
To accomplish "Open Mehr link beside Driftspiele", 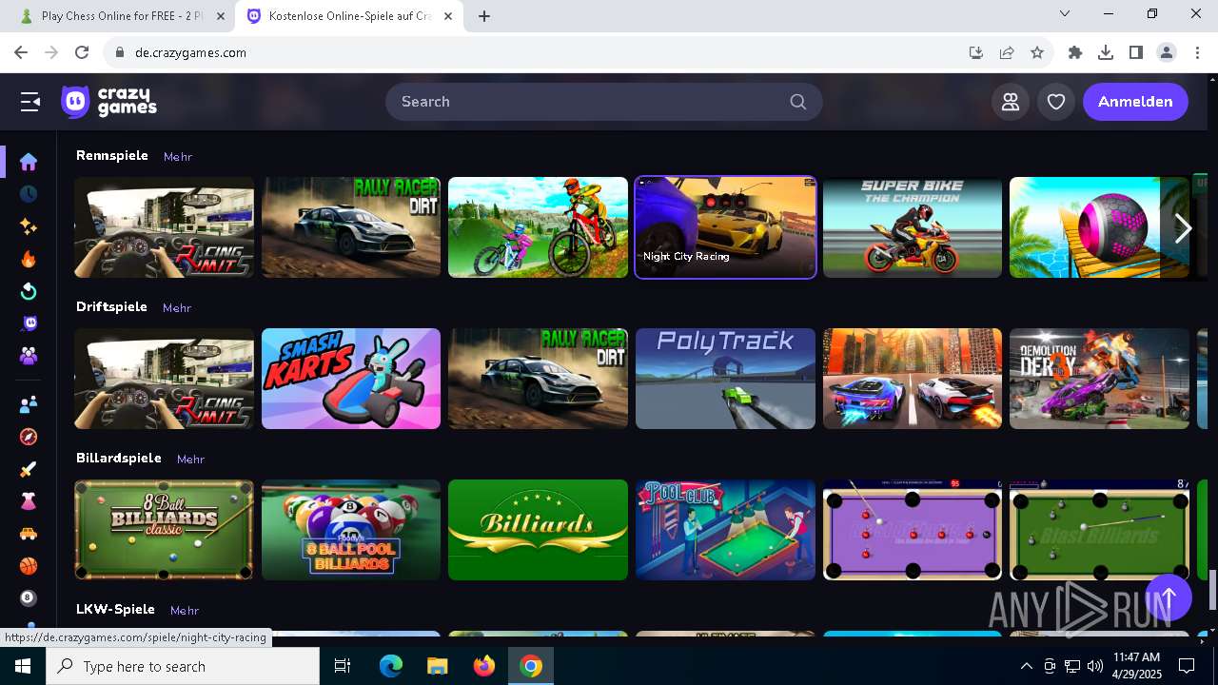I will click(x=177, y=307).
